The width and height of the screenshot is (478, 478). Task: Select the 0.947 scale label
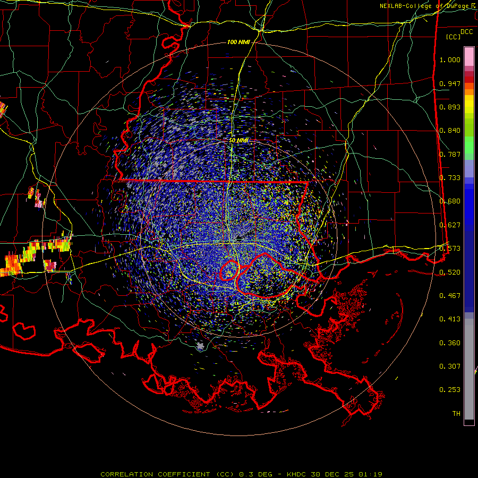[450, 83]
